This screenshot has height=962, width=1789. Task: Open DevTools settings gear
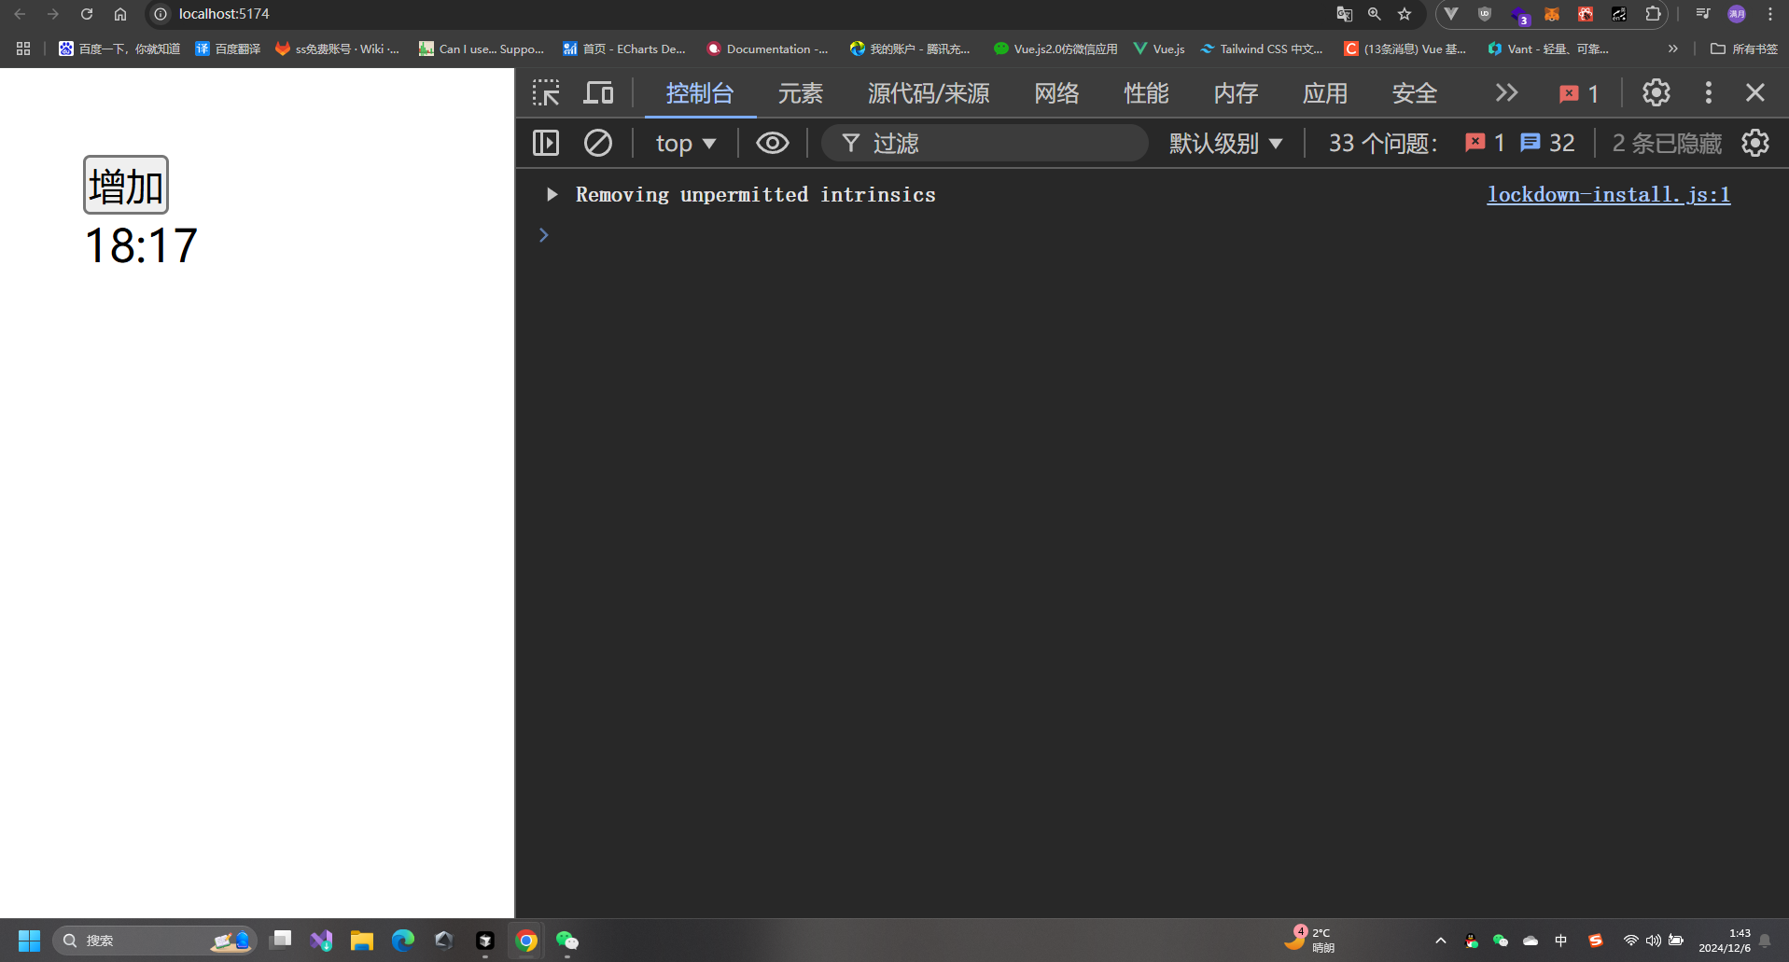pyautogui.click(x=1656, y=92)
